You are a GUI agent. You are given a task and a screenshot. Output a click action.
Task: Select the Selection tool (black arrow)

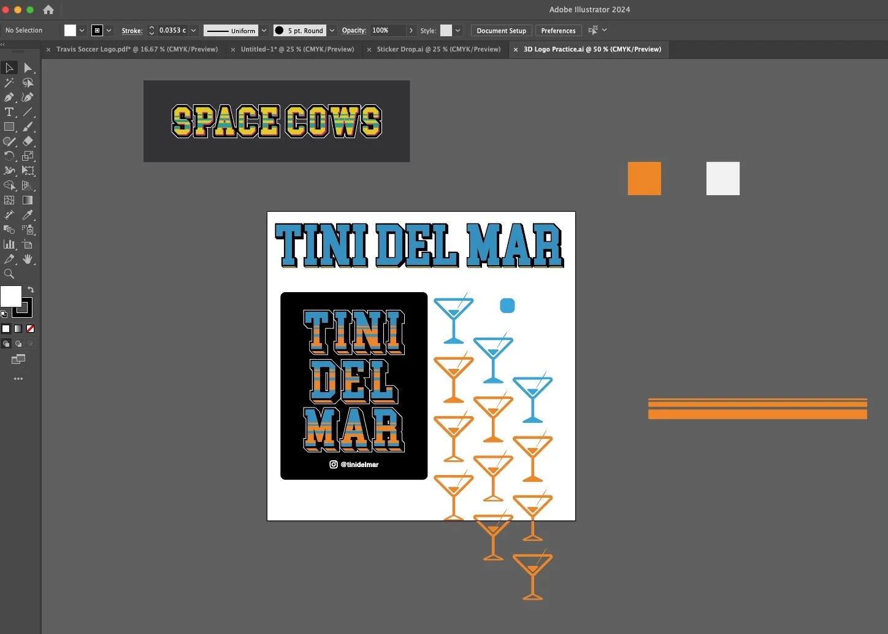pyautogui.click(x=9, y=68)
